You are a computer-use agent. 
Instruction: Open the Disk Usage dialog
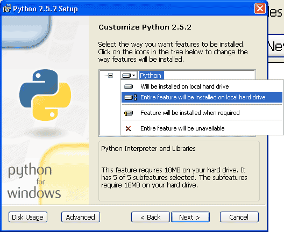[28, 217]
